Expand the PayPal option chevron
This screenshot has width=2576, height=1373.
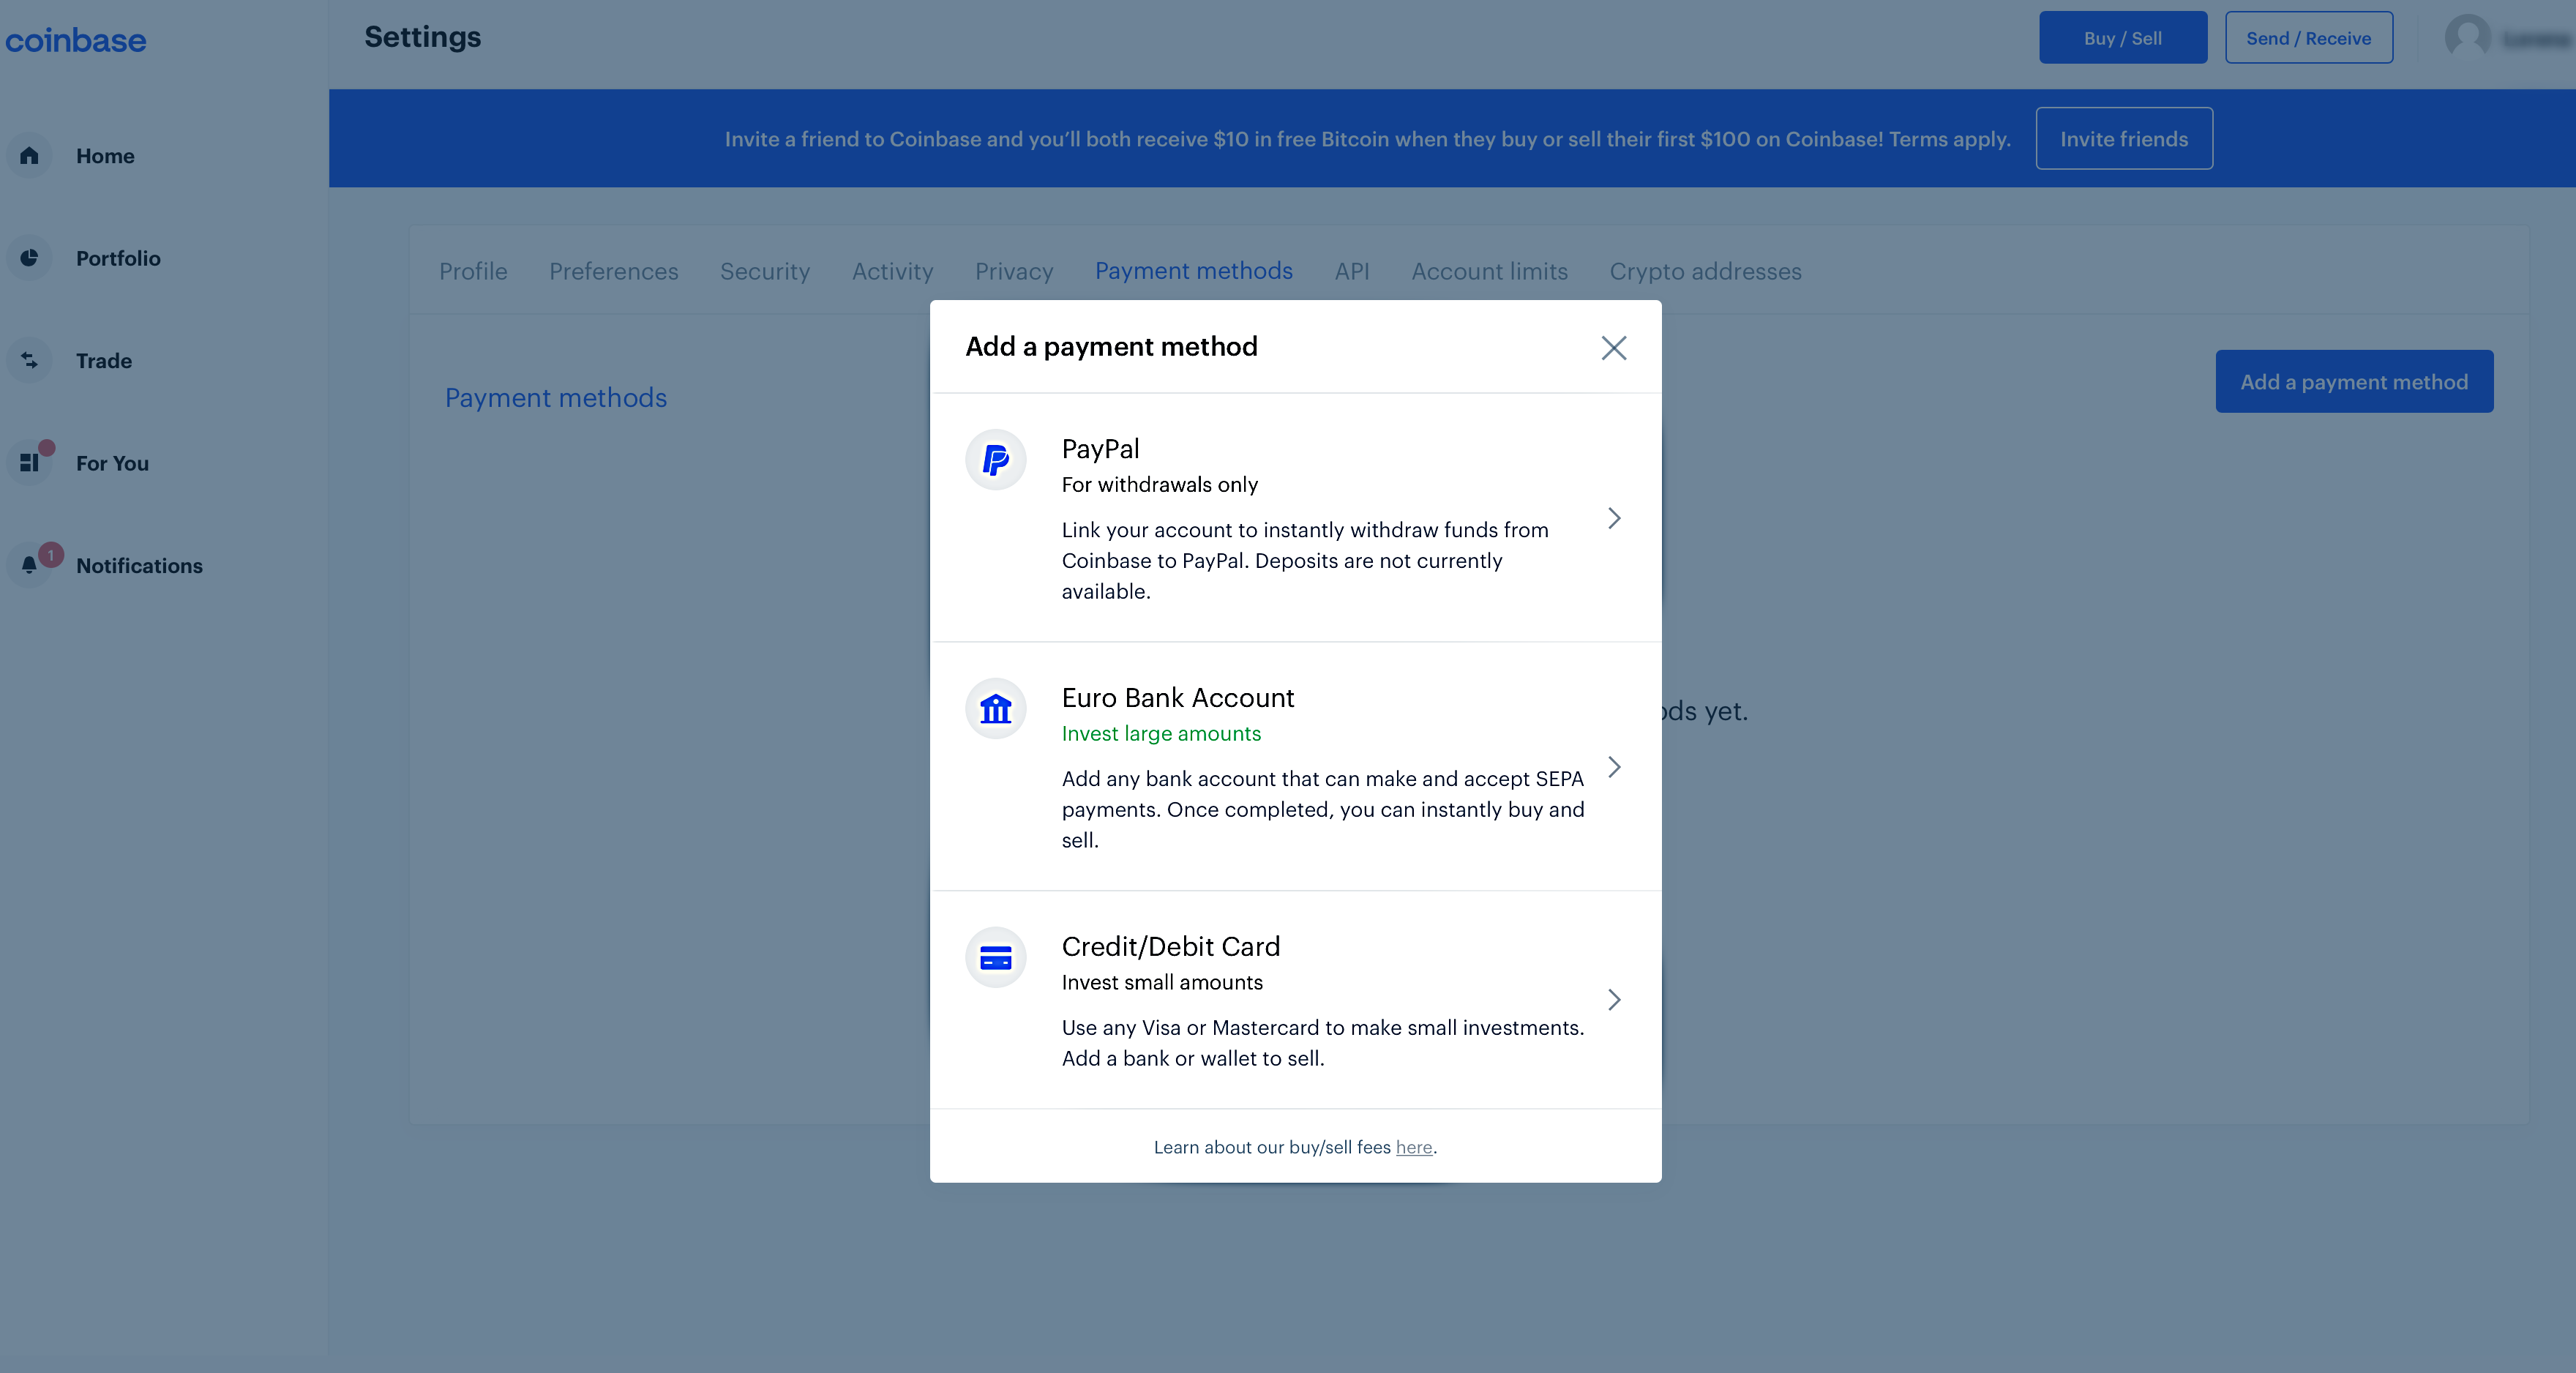pos(1613,518)
